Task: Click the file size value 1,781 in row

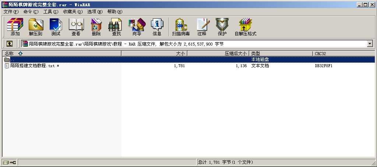Action: (x=179, y=66)
